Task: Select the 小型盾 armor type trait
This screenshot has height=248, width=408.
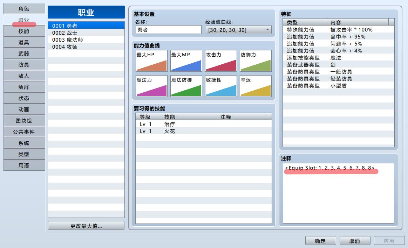Action: click(339, 86)
